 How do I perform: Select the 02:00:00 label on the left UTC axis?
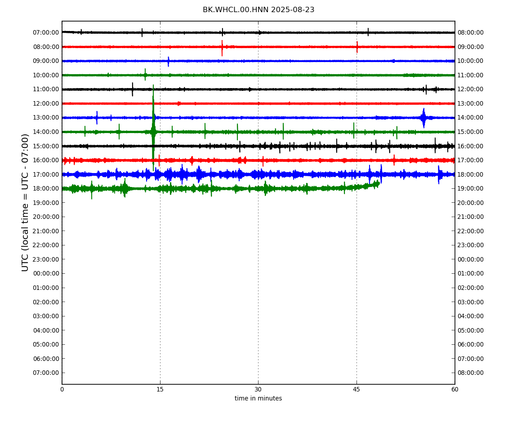tap(46, 302)
